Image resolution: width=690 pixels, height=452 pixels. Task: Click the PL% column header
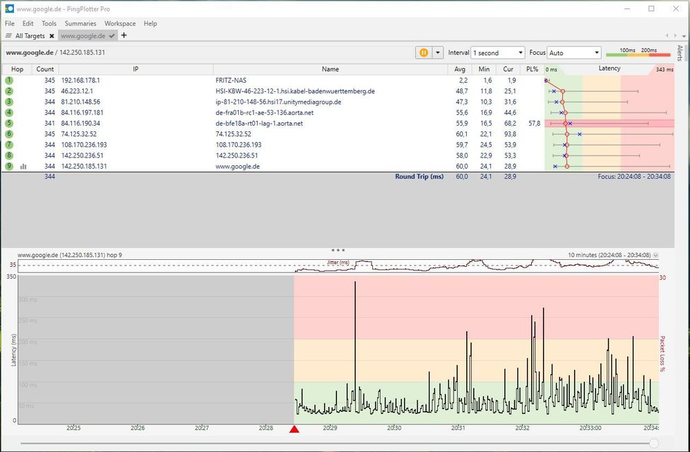tap(532, 69)
